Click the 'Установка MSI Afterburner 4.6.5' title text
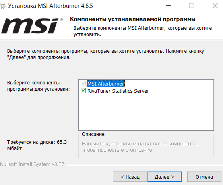 50,6
